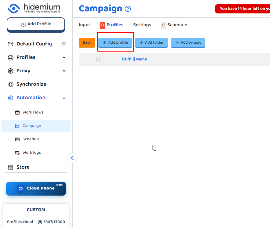
Task: Click the Add folder button
Action: (151, 42)
